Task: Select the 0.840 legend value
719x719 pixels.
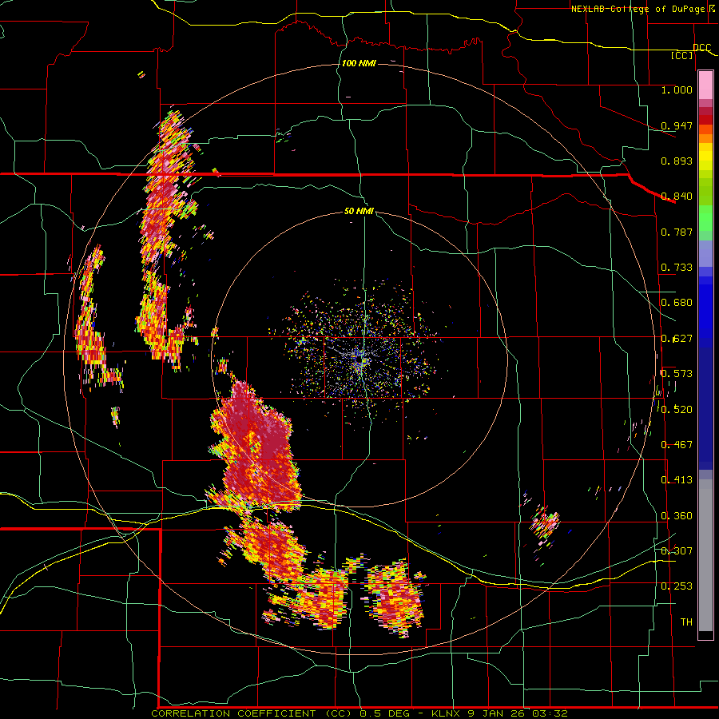Action: click(677, 197)
